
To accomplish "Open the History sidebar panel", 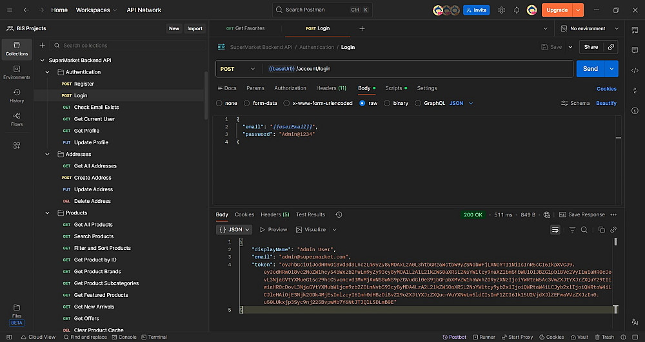I will (x=17, y=95).
